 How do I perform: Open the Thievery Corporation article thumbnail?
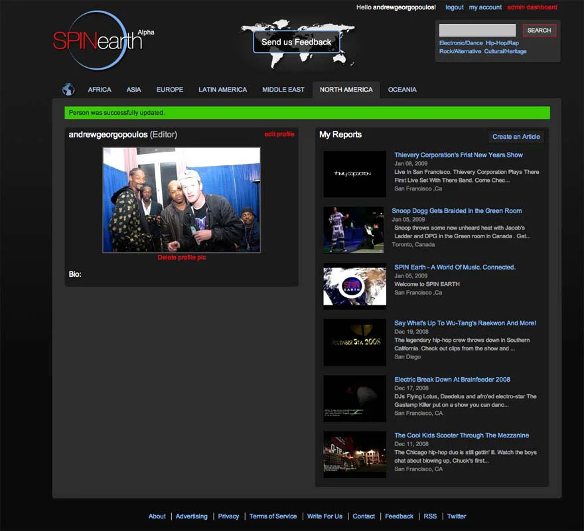pyautogui.click(x=354, y=174)
